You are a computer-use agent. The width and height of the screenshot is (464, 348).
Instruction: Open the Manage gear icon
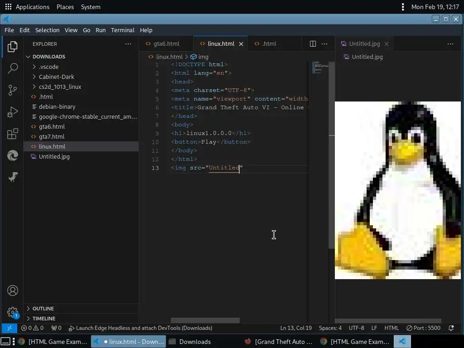coord(12,312)
